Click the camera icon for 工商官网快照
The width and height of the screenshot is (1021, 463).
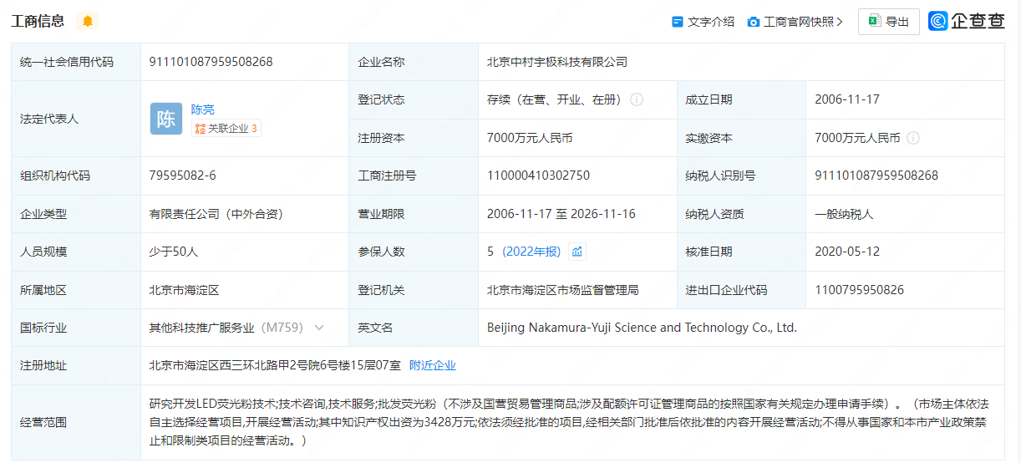point(753,22)
